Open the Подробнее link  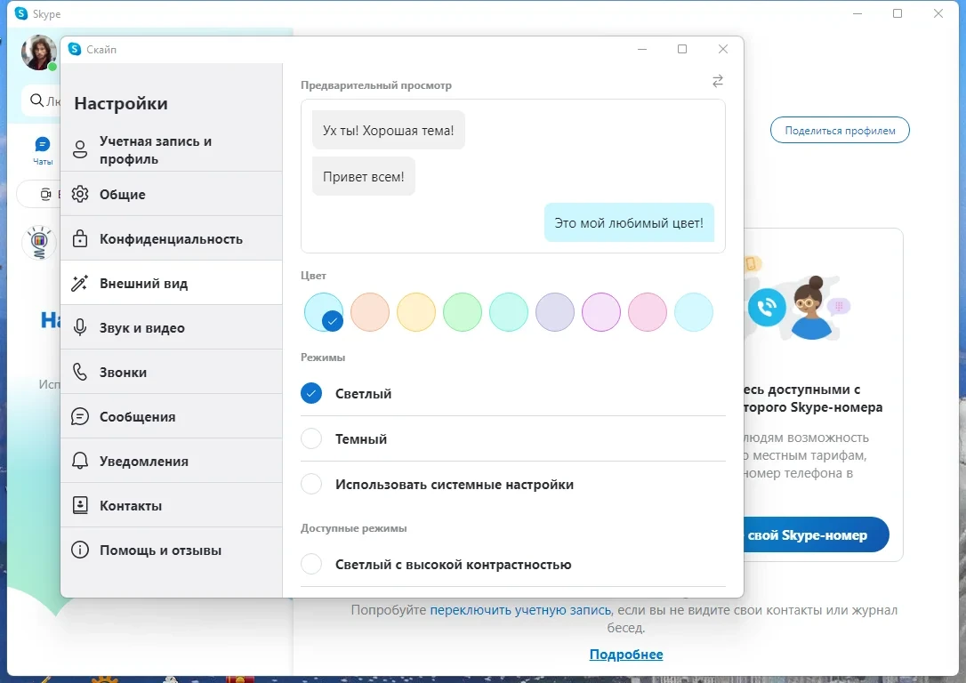[626, 654]
